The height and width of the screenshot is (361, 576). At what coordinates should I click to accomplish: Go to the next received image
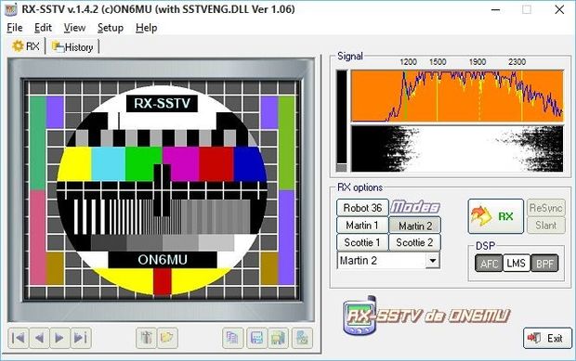(x=59, y=338)
